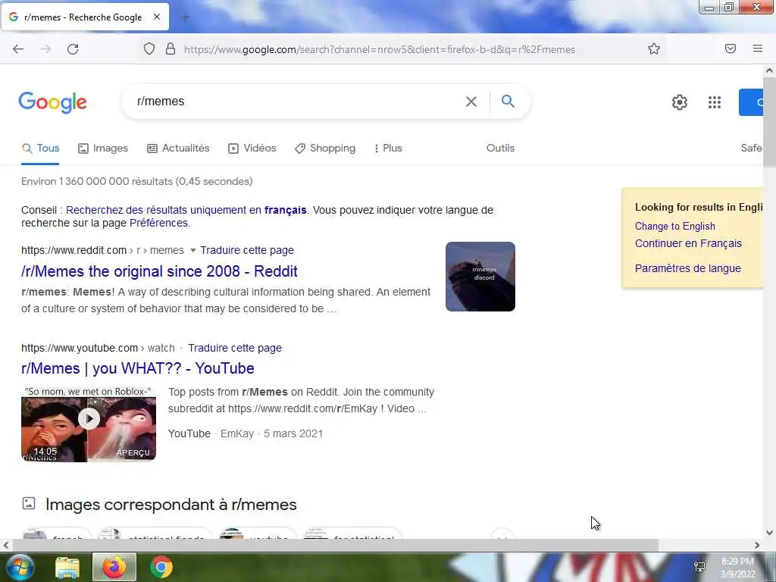
Task: Open Paramètres de langue link
Action: (x=688, y=268)
